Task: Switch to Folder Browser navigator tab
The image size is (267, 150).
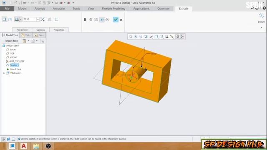Action: (x=26, y=35)
